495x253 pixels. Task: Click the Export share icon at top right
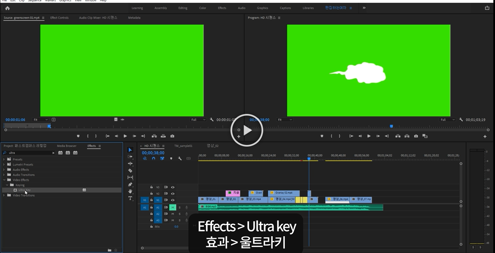487,8
